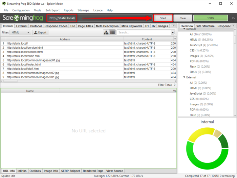
Task: Switch to the Response Codes tab
Action: click(56, 26)
